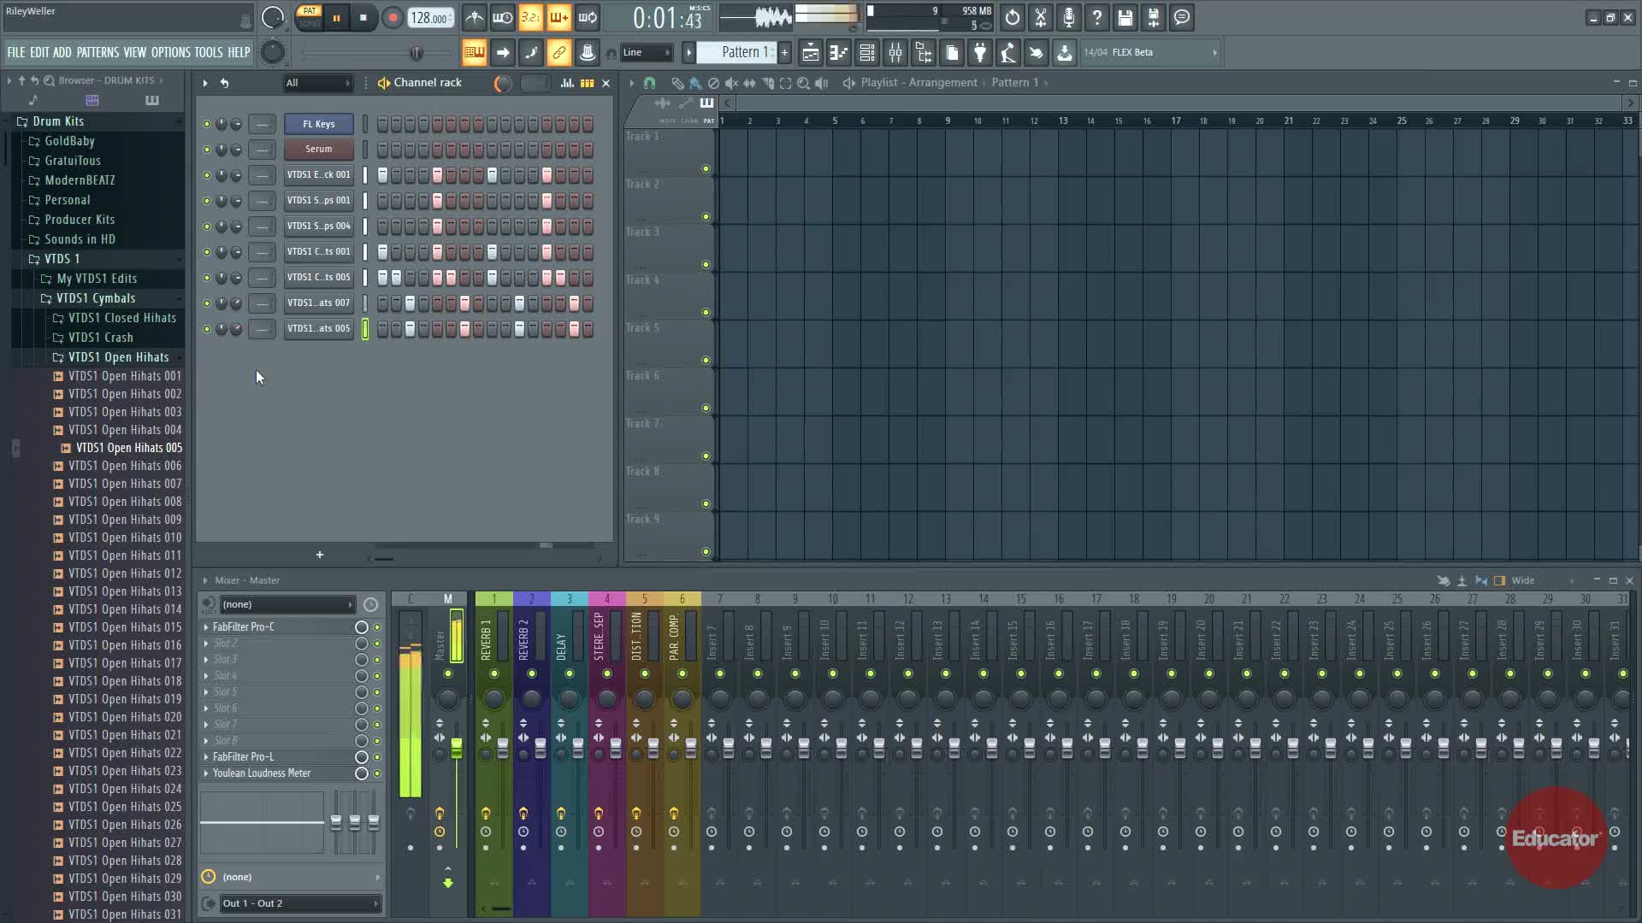This screenshot has height=923, width=1642.
Task: Click the record button
Action: tap(393, 18)
